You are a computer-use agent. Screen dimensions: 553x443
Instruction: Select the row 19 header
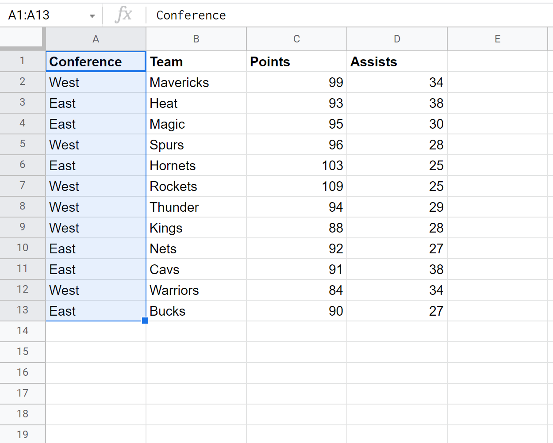tap(23, 434)
